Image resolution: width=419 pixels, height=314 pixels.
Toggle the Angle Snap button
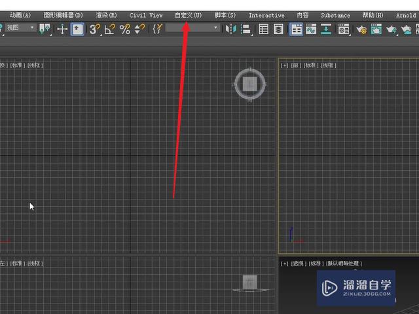click(110, 29)
